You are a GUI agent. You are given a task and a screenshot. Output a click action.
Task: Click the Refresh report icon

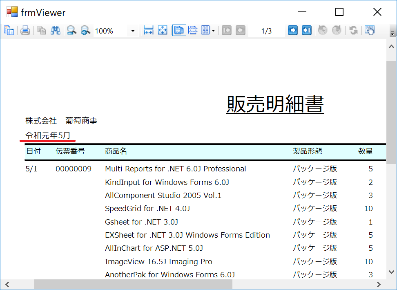353,31
